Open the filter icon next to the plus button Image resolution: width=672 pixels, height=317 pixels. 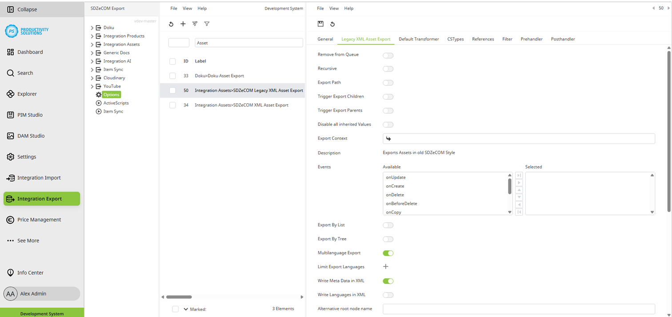[195, 24]
